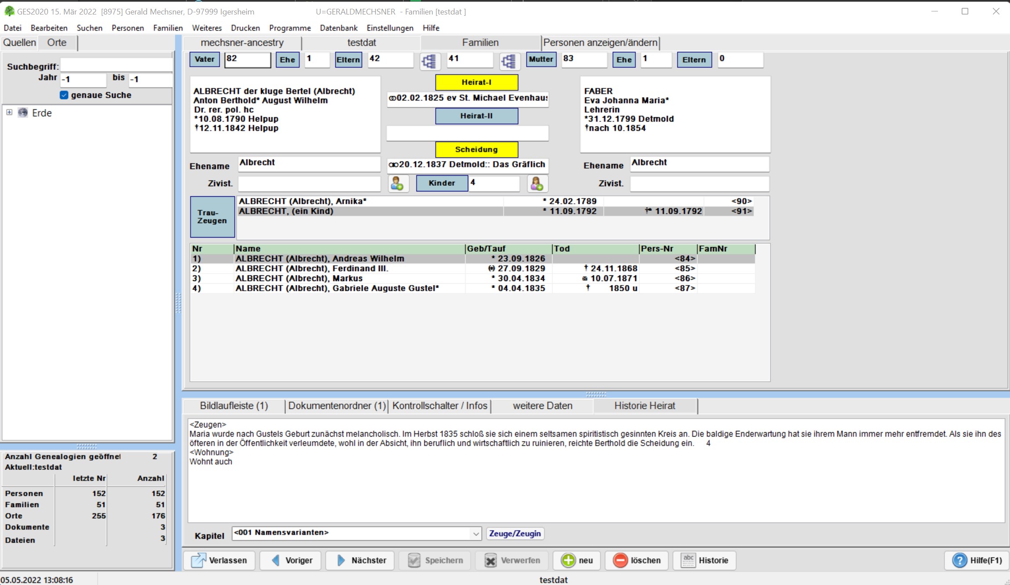Open the Programme menu
Screen dimensions: 1010x585
tap(290, 28)
